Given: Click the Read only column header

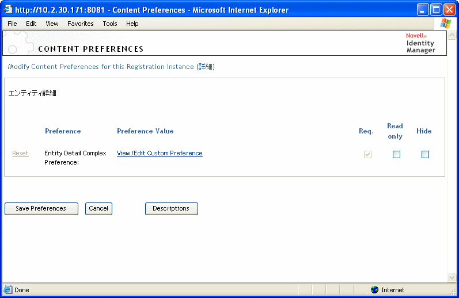Looking at the screenshot, I should 395,131.
